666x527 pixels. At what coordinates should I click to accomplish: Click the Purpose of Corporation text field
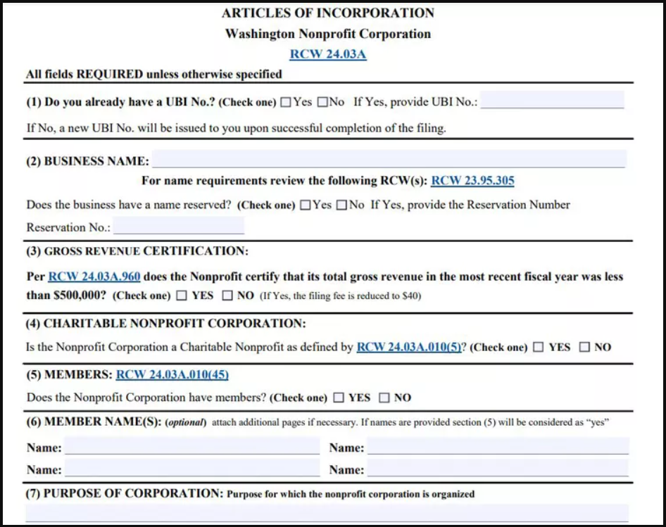[x=327, y=513]
